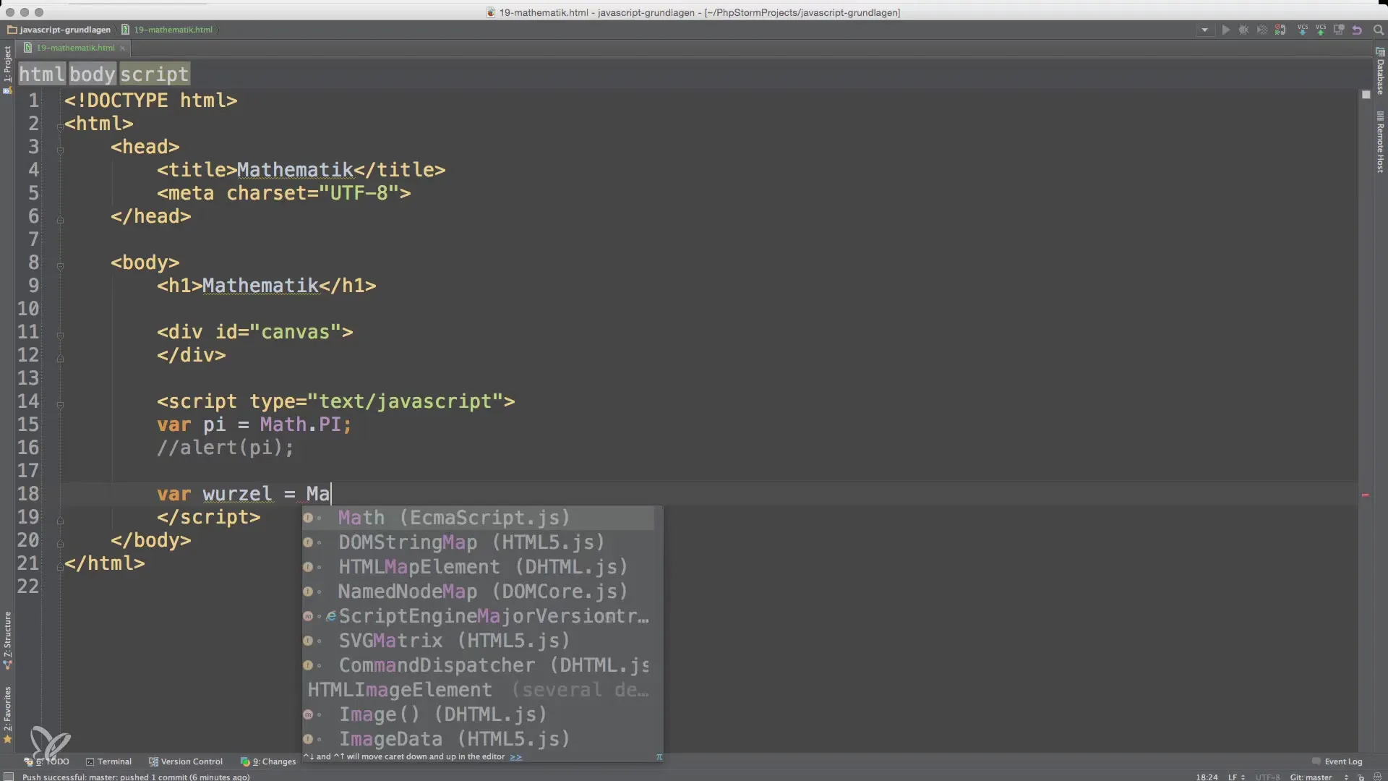Image resolution: width=1388 pixels, height=781 pixels.
Task: Select Math (EcmaScript.js) completion
Action: 478,518
